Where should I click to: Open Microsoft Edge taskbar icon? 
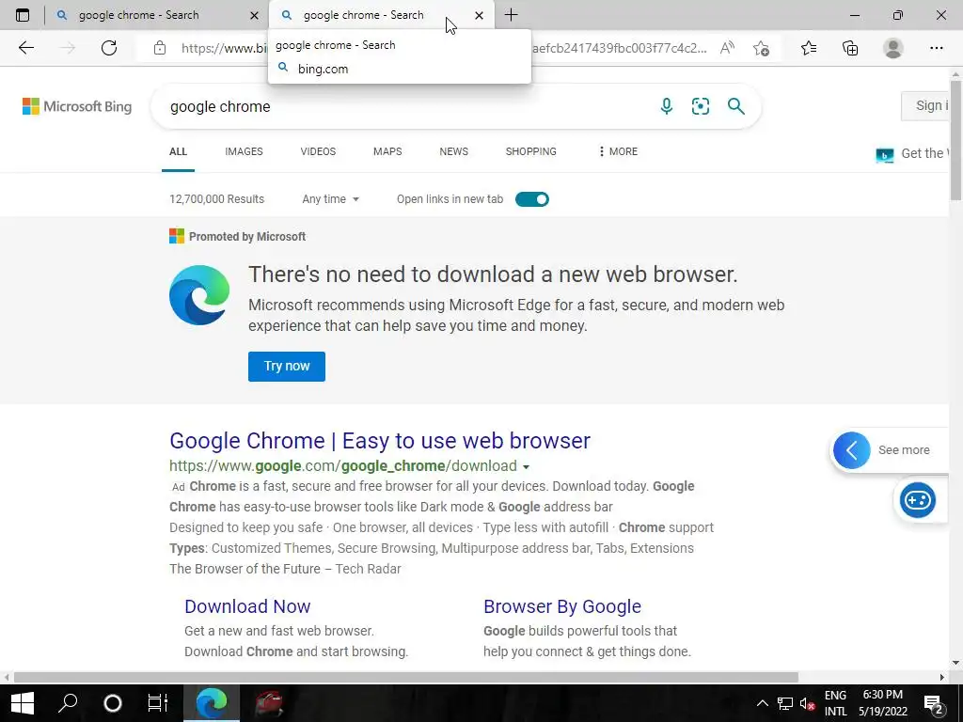point(212,703)
